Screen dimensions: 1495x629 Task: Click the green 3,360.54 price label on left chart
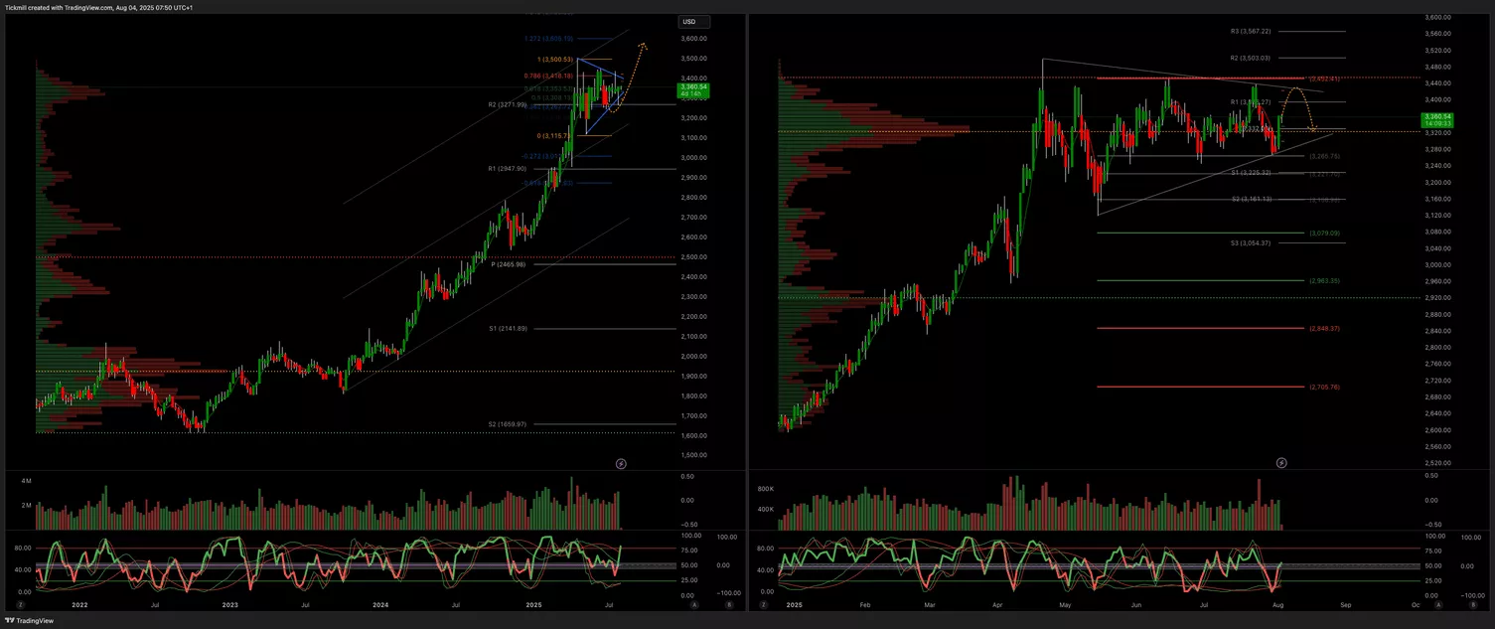tap(691, 88)
